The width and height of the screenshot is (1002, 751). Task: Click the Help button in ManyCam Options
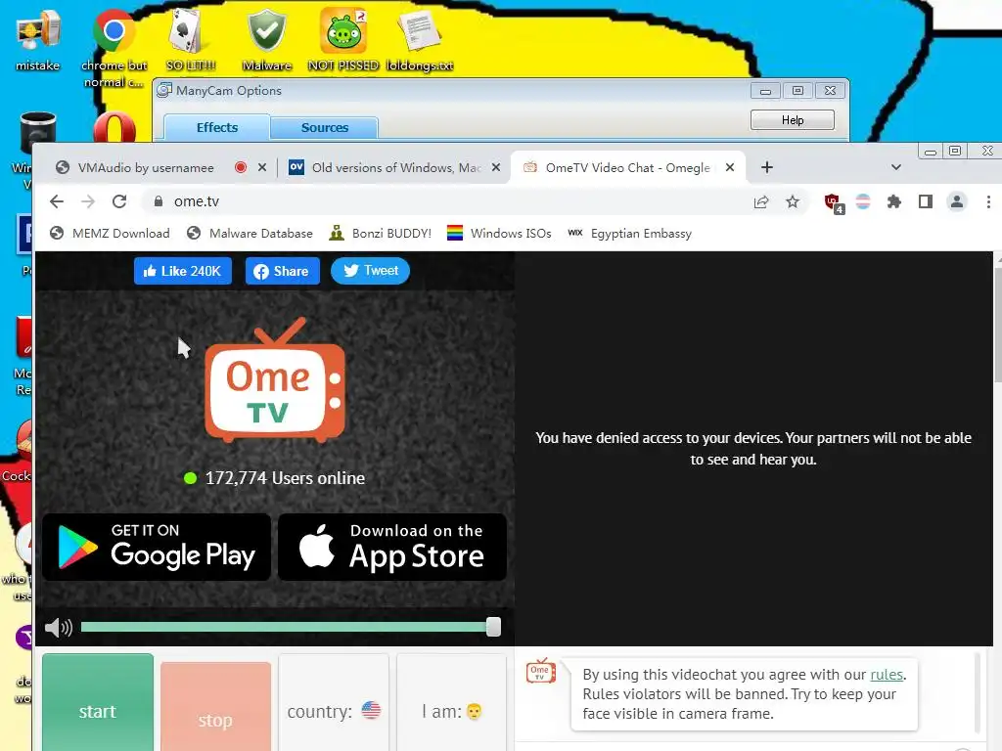coord(793,120)
